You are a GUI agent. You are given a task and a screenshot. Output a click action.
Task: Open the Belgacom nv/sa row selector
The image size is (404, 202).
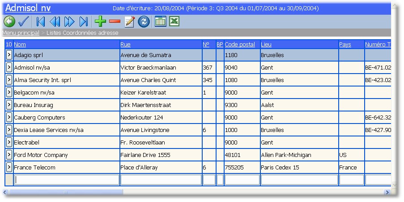(9, 92)
